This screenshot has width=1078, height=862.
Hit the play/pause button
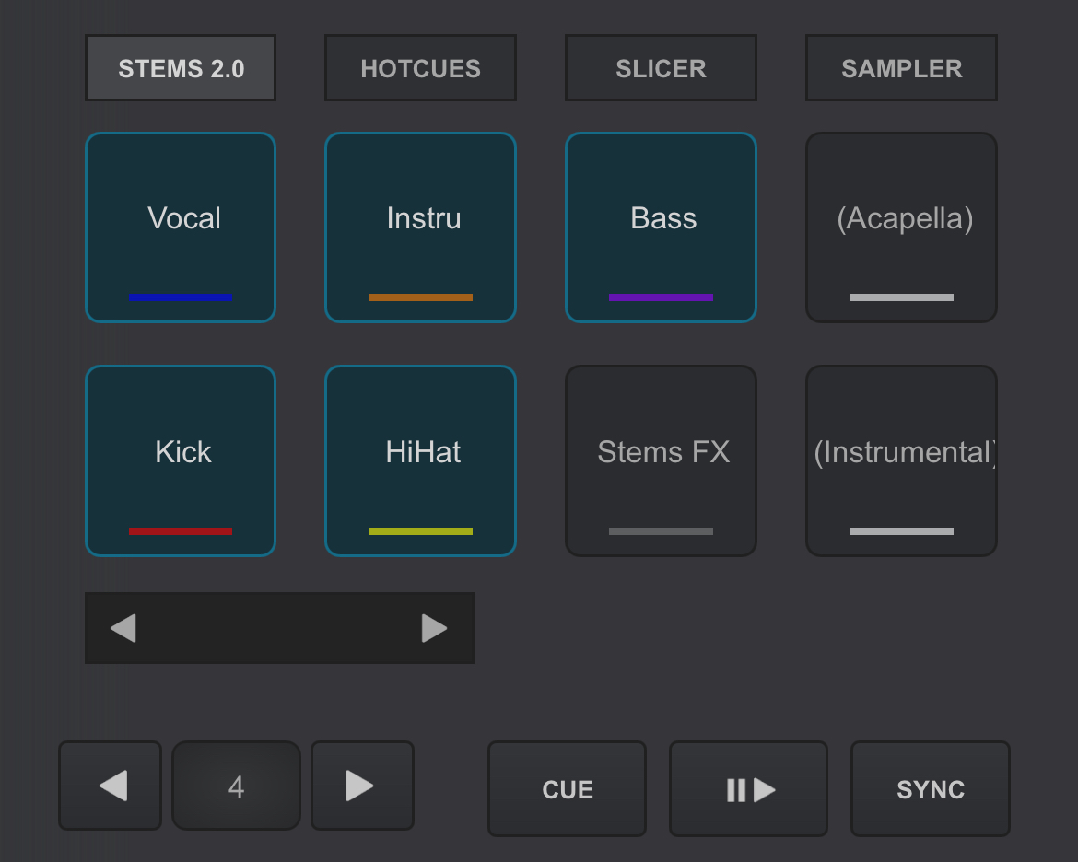pos(748,789)
